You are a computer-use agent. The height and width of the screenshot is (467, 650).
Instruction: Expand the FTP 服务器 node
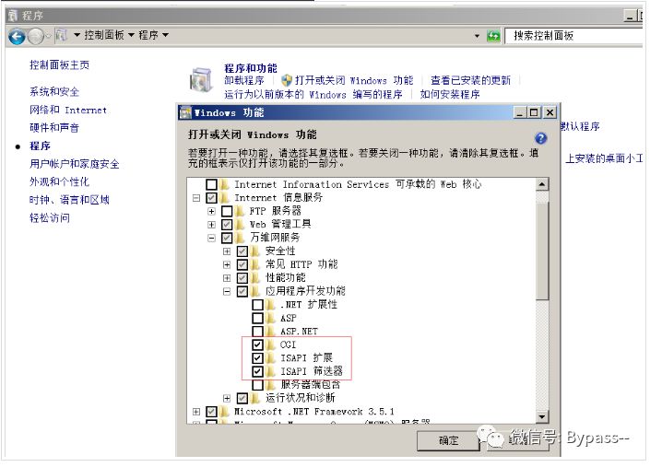tap(211, 211)
